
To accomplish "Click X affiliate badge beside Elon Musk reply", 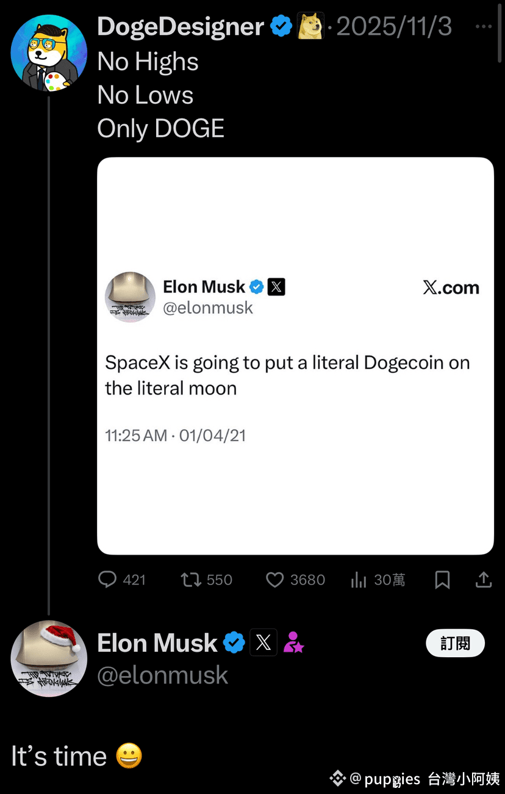I will (x=263, y=643).
